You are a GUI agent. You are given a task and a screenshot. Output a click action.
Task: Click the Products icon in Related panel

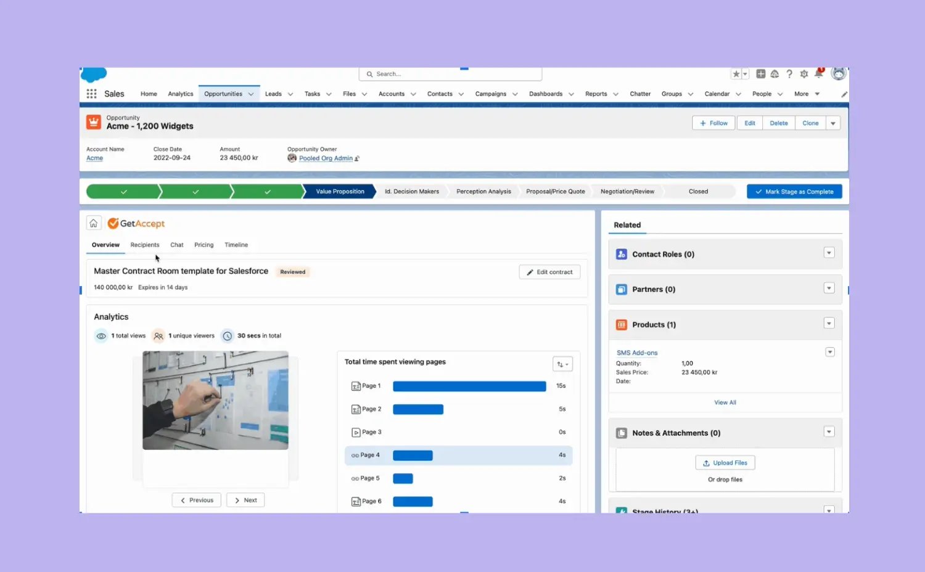[621, 324]
